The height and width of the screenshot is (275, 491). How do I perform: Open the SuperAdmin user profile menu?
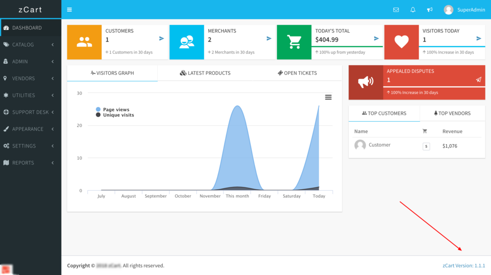pyautogui.click(x=465, y=10)
